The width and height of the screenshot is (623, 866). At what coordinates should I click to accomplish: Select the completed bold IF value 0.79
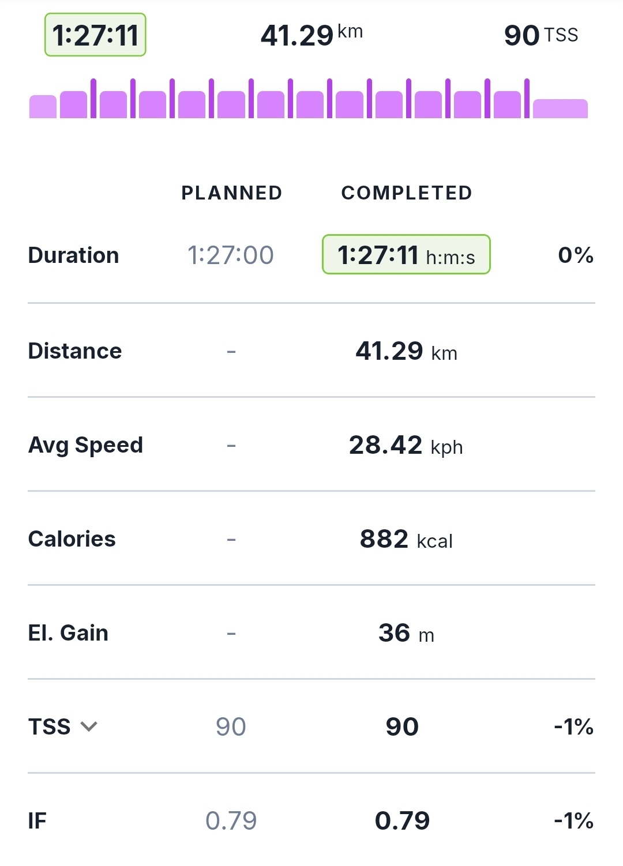pyautogui.click(x=402, y=820)
